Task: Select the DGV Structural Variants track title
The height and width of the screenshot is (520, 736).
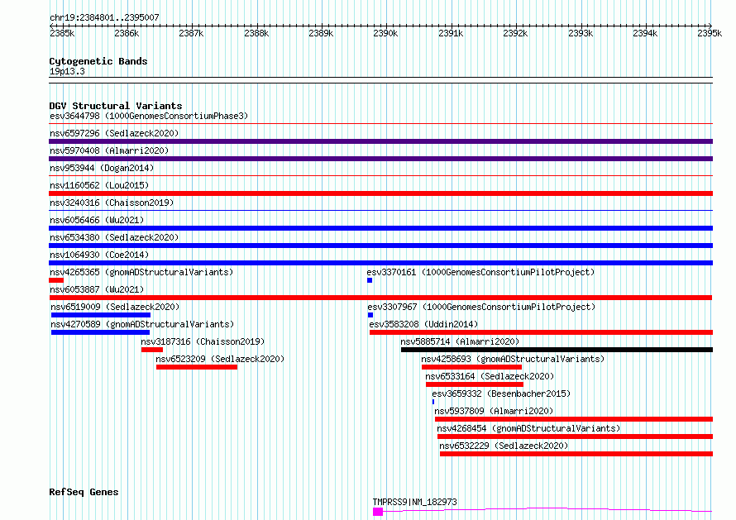Action: point(116,106)
